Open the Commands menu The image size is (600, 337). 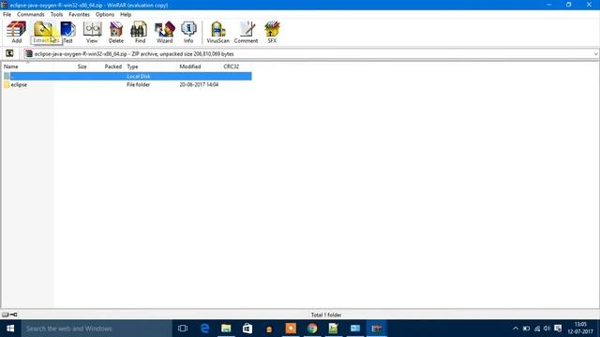pos(31,14)
